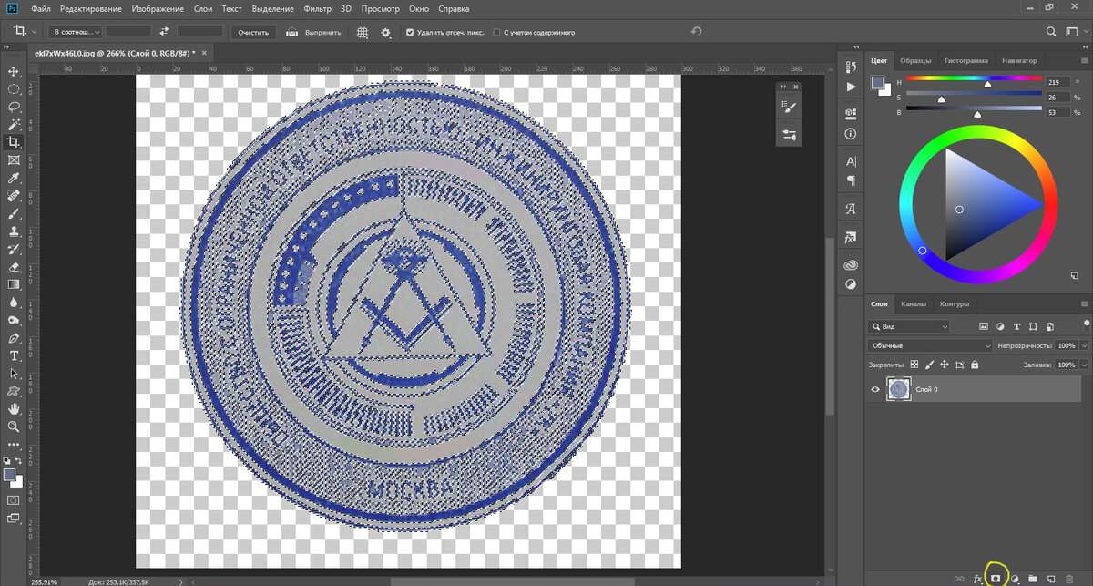Toggle pixel layer filter

coord(984,326)
